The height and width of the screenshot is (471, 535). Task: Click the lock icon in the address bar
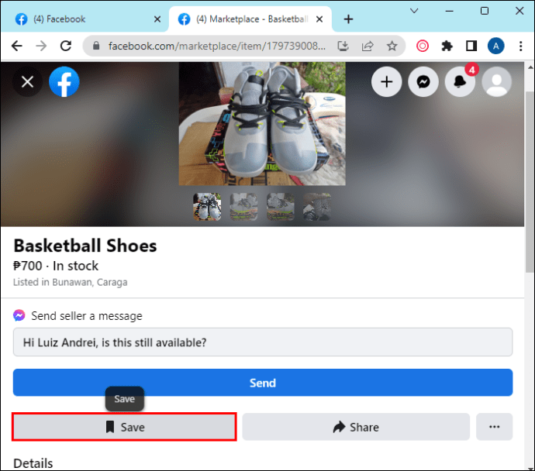pos(96,46)
